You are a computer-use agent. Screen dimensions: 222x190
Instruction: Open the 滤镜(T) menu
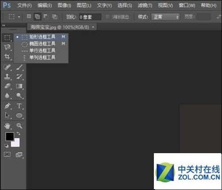coord(145,5)
